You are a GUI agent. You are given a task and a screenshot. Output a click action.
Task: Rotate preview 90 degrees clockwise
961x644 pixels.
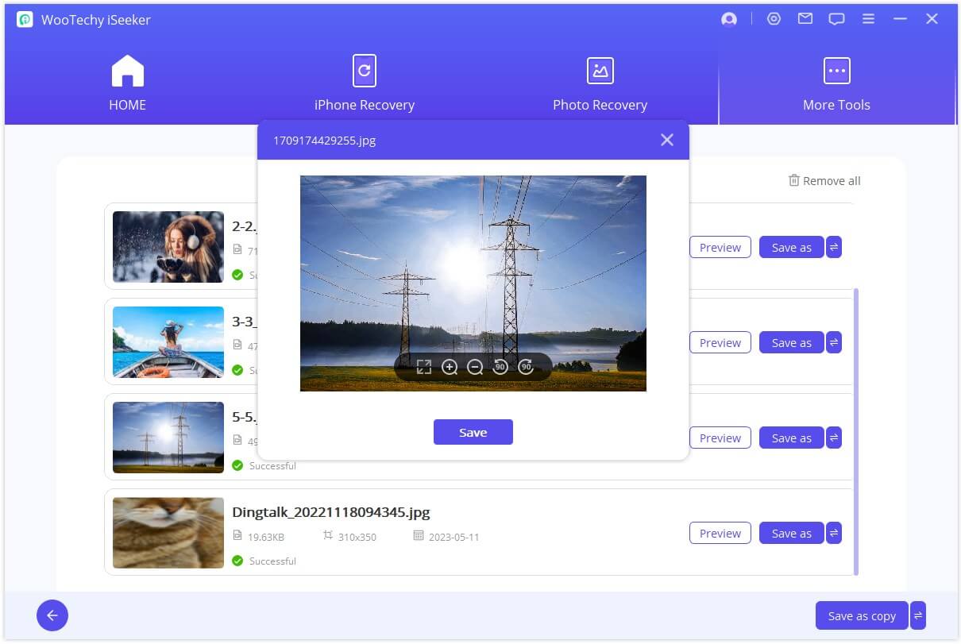tap(525, 367)
